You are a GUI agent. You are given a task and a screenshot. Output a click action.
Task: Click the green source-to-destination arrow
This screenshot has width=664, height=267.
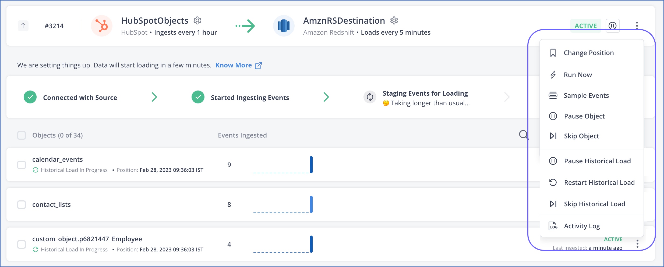pos(245,26)
